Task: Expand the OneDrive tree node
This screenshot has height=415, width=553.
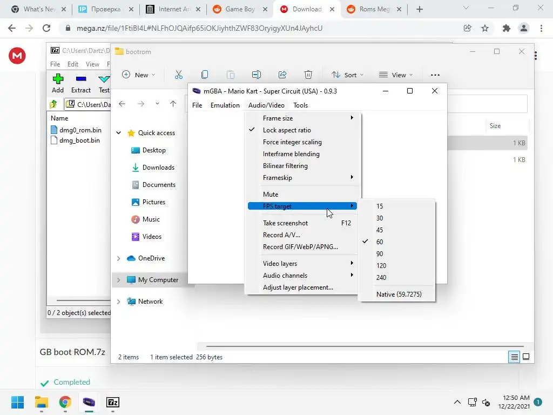Action: coord(119,258)
